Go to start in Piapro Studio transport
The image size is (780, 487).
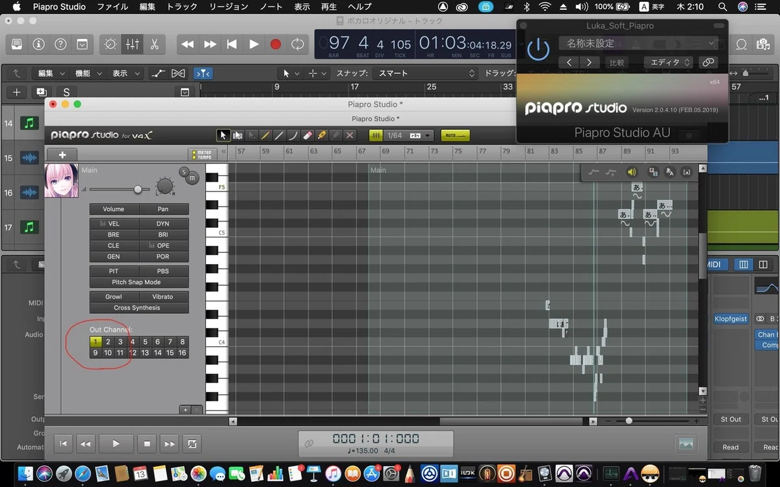[x=63, y=443]
